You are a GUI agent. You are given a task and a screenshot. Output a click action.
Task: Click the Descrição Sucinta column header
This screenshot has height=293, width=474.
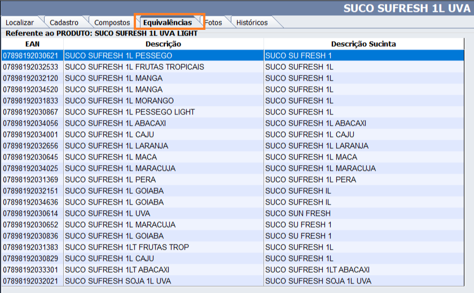click(x=363, y=44)
